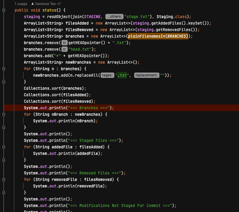Click the "regex:" parameter hint
Screen dimensions: 239x212
[107, 75]
